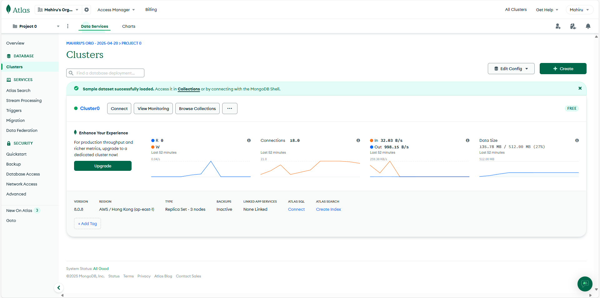Open Triggers in sidebar
The width and height of the screenshot is (600, 298).
click(14, 110)
